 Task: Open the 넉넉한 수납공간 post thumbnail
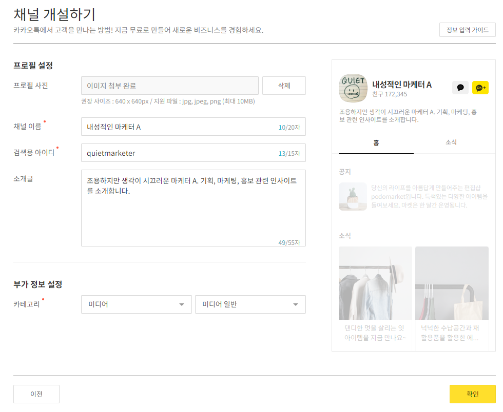[452, 283]
